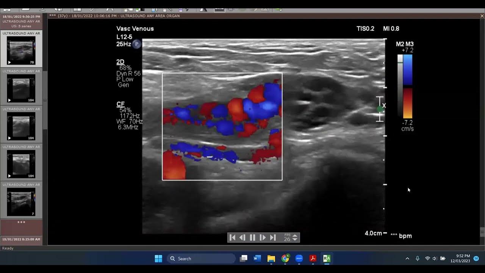Click the 'US: 5 series' label
The width and height of the screenshot is (485, 273).
(x=21, y=26)
